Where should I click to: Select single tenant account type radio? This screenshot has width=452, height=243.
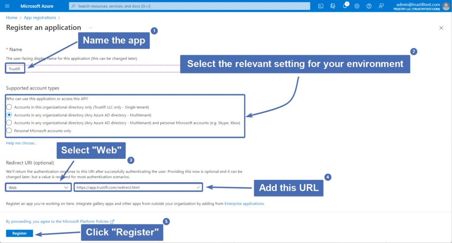click(x=9, y=107)
